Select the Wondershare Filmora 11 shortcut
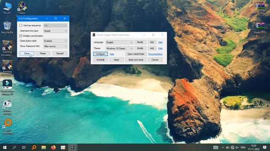 coord(7,87)
